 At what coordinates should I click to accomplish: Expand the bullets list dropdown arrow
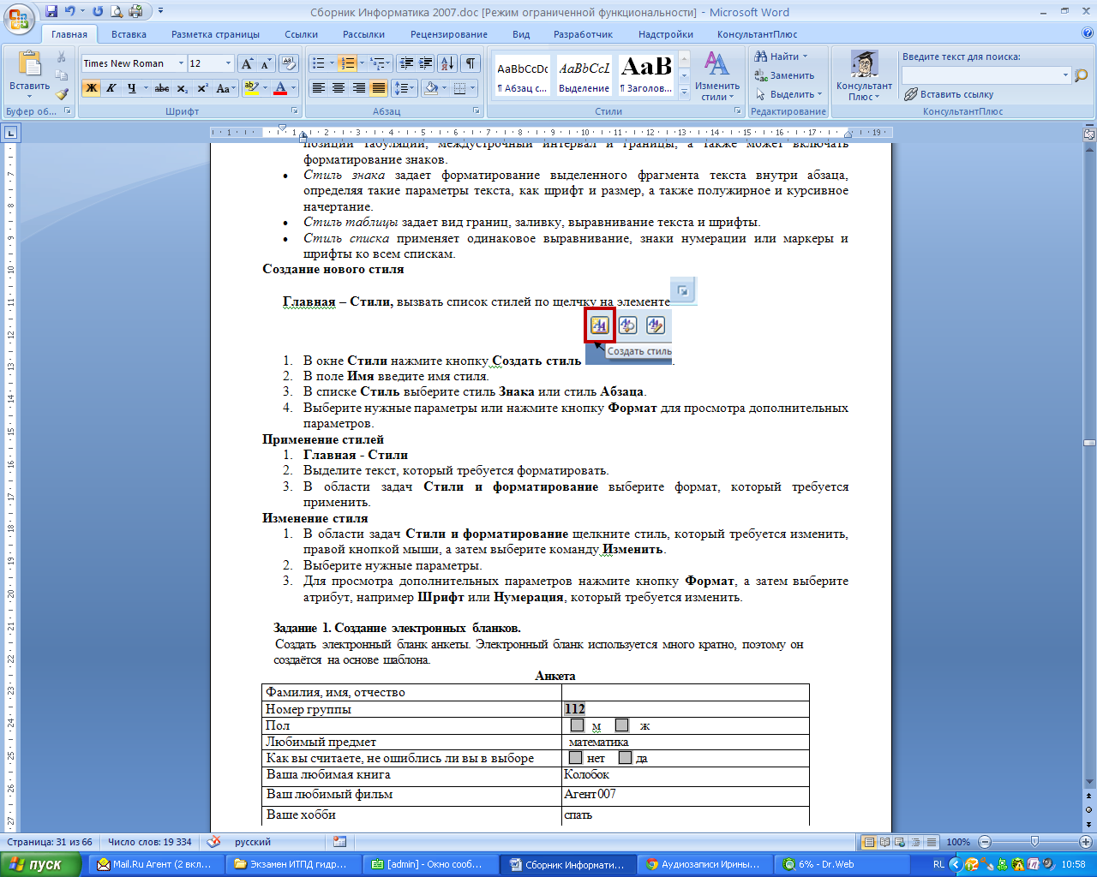pos(331,63)
